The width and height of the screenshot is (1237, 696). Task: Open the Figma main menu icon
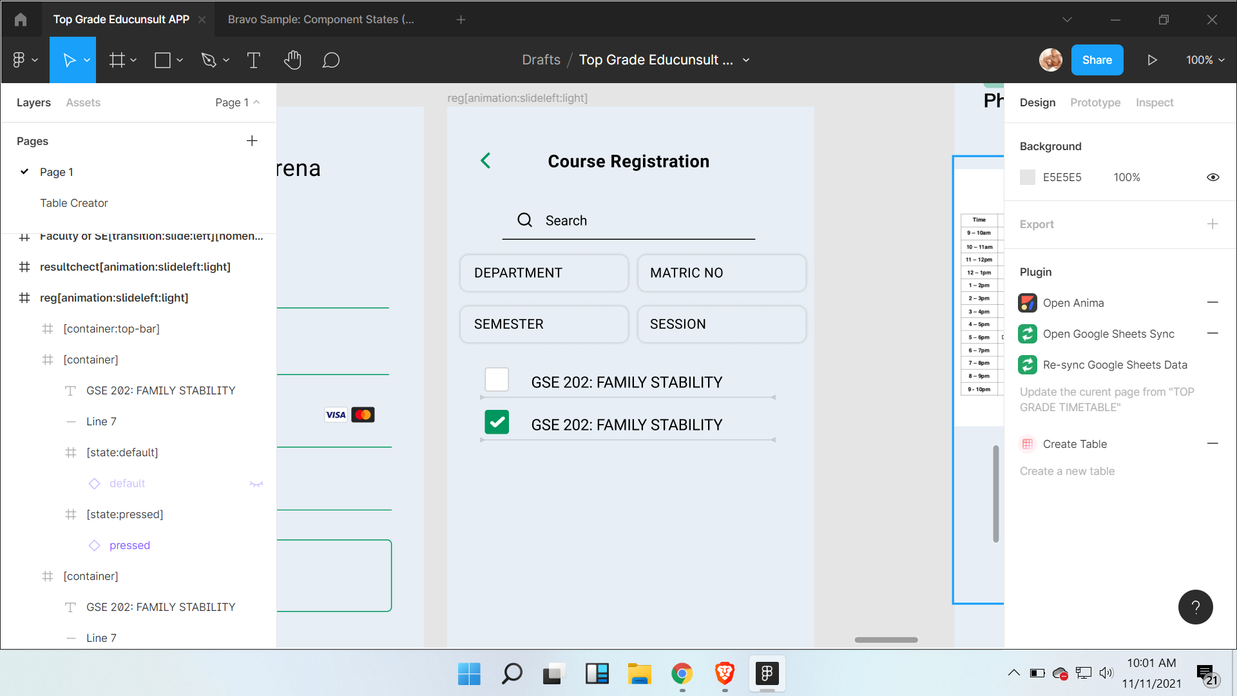coord(19,60)
